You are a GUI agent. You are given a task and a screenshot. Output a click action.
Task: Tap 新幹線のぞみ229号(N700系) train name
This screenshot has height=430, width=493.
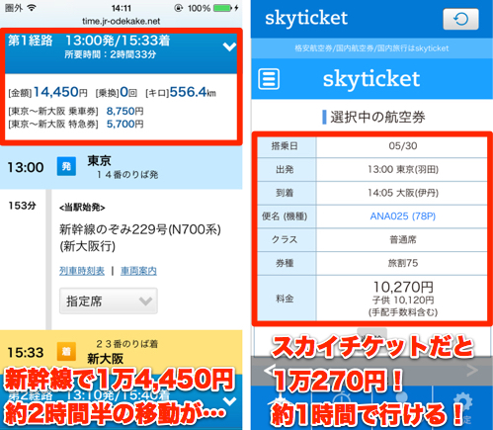140,229
